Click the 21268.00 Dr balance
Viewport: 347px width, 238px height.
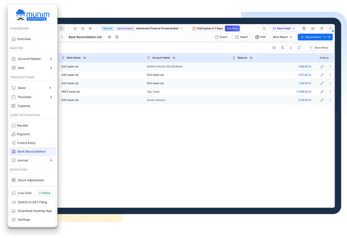pos(304,92)
